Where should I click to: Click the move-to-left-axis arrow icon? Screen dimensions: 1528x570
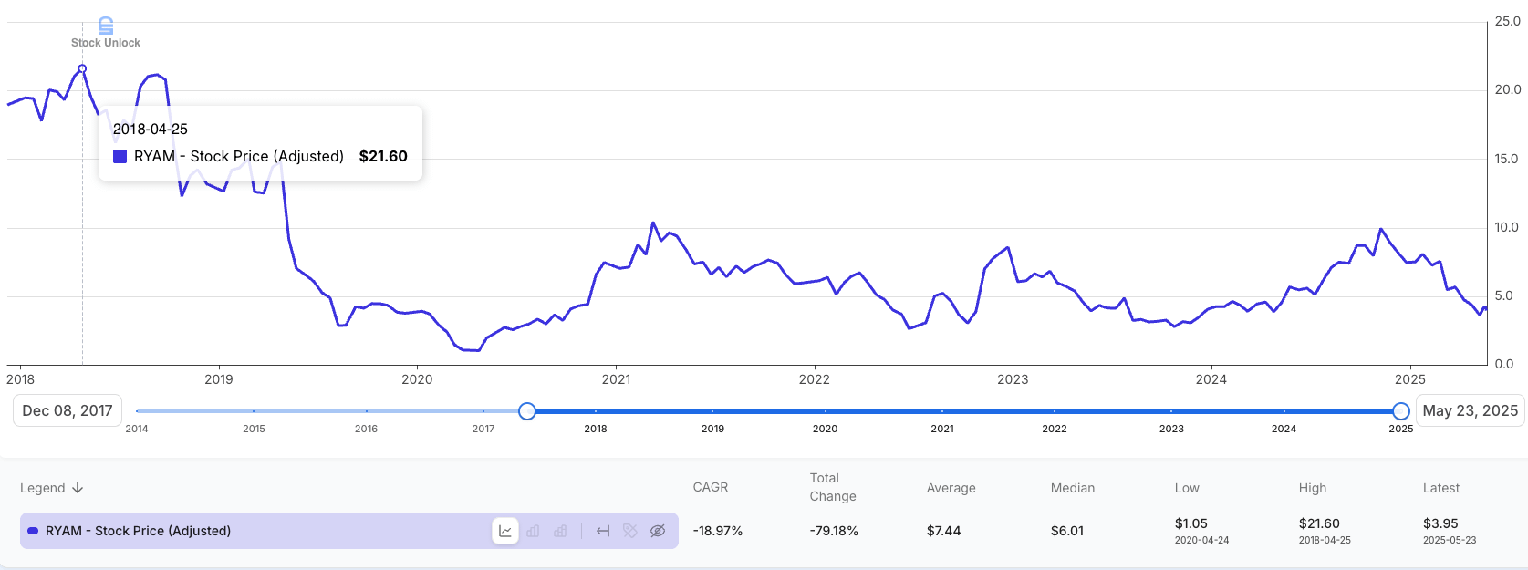pyautogui.click(x=603, y=531)
